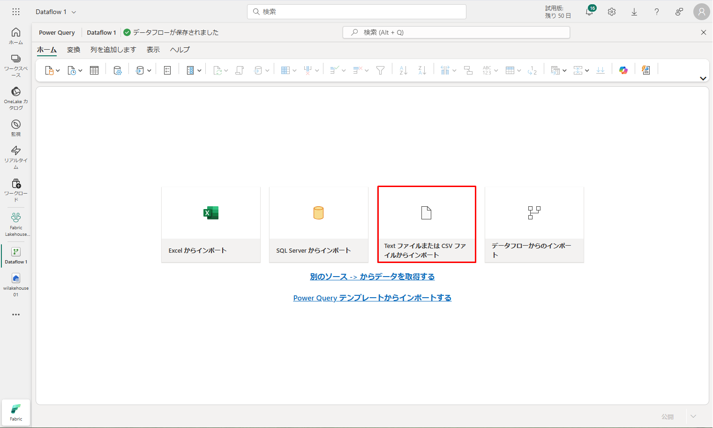Screen dimensions: 713x428
Task: Choose Text ファイルまたは CSV import card
Action: click(x=427, y=225)
